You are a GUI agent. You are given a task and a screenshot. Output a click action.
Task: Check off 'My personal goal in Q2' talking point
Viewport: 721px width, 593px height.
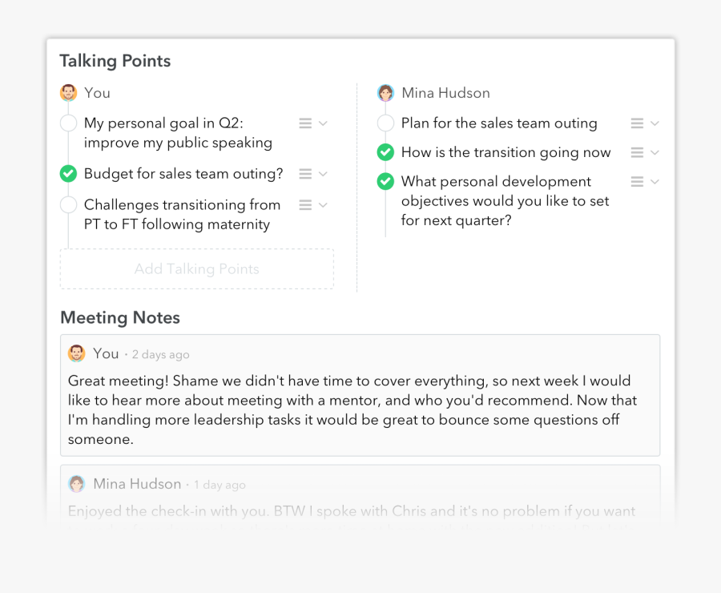coord(69,123)
